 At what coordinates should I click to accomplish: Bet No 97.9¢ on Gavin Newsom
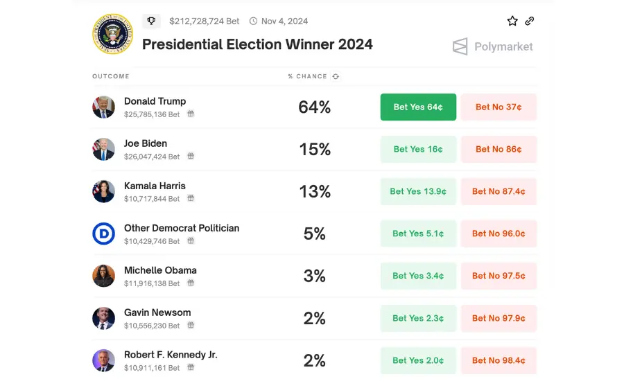[499, 318]
